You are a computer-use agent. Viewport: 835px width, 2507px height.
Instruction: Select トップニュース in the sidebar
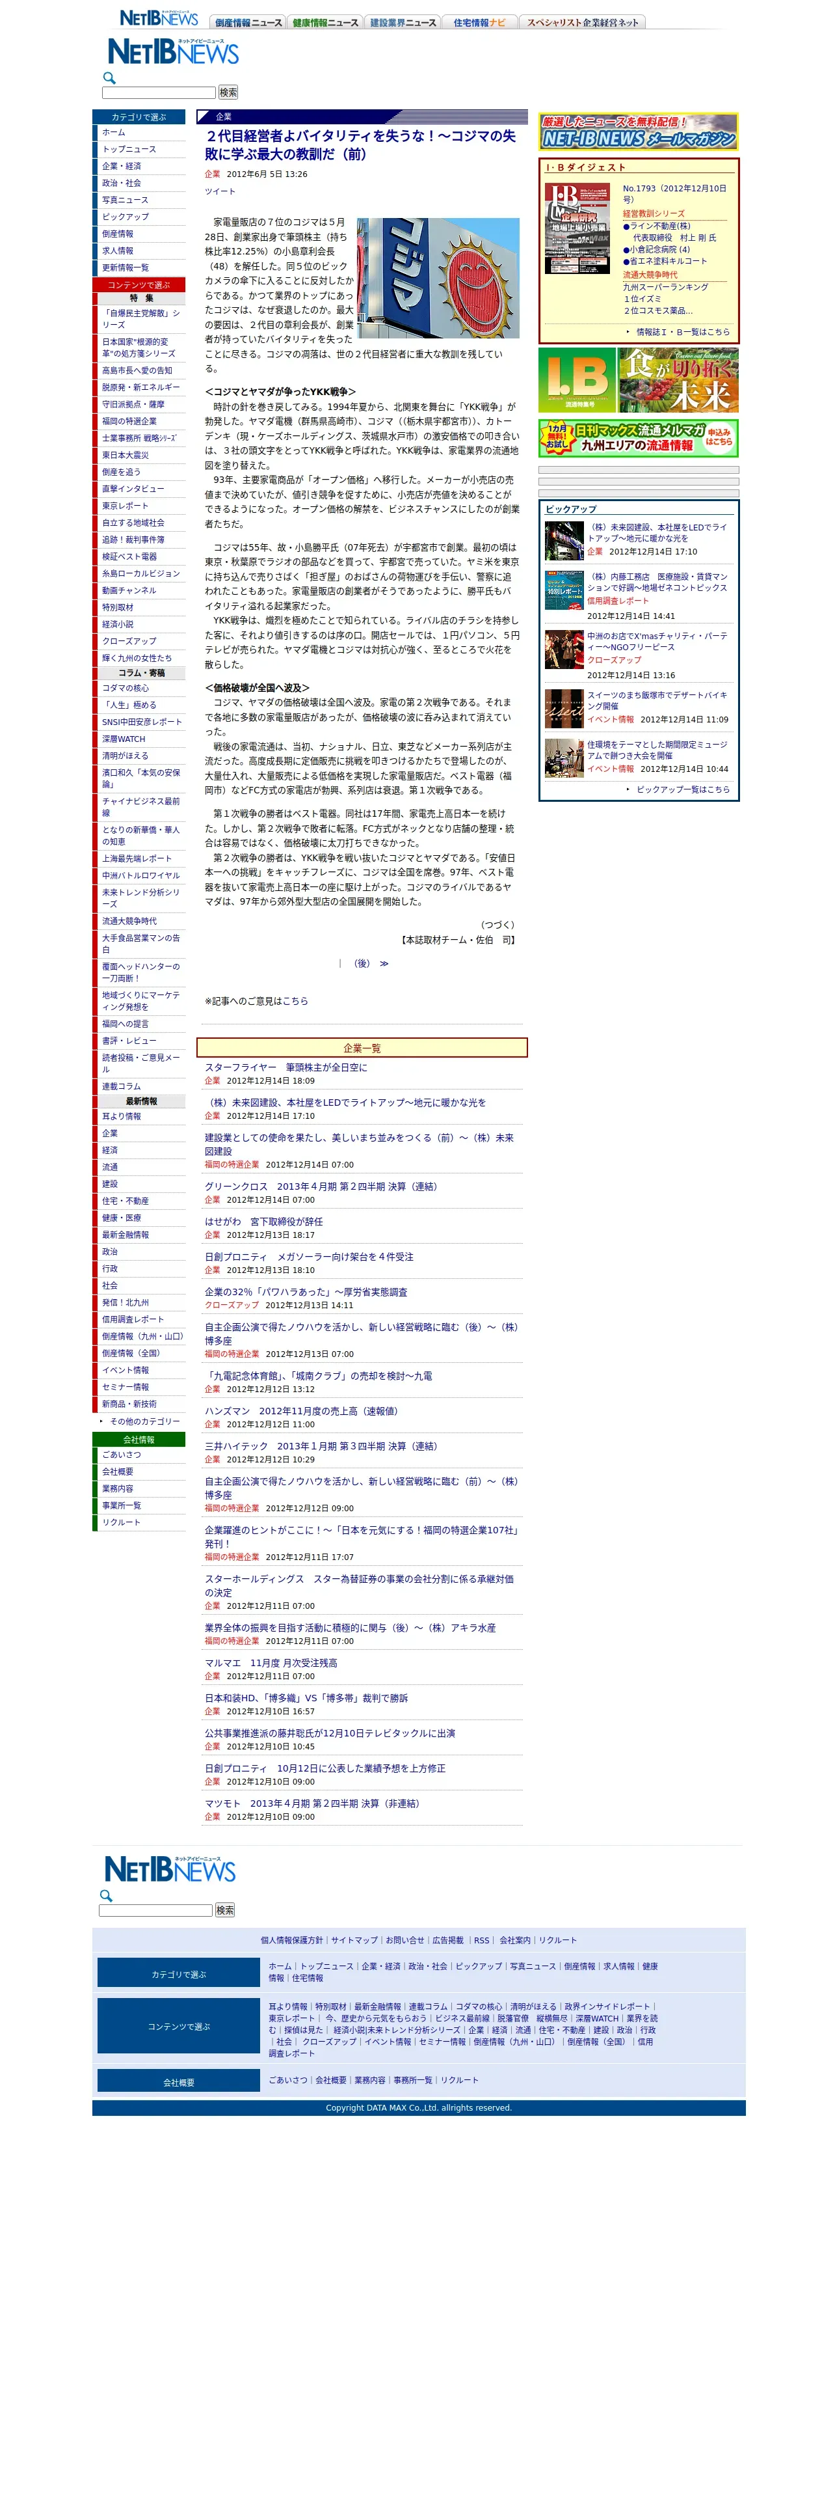pos(129,149)
